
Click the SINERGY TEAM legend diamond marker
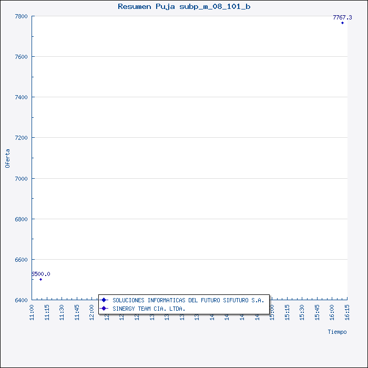(104, 309)
